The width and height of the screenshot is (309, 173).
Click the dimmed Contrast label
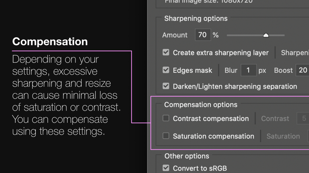(x=275, y=118)
